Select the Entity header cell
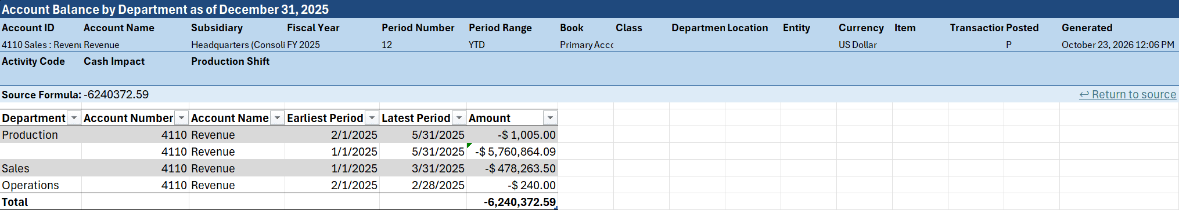Image resolution: width=1179 pixels, height=210 pixels. click(x=808, y=28)
